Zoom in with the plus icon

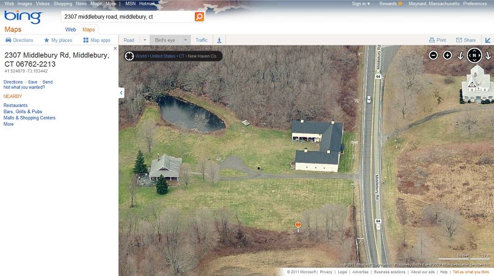tap(448, 55)
